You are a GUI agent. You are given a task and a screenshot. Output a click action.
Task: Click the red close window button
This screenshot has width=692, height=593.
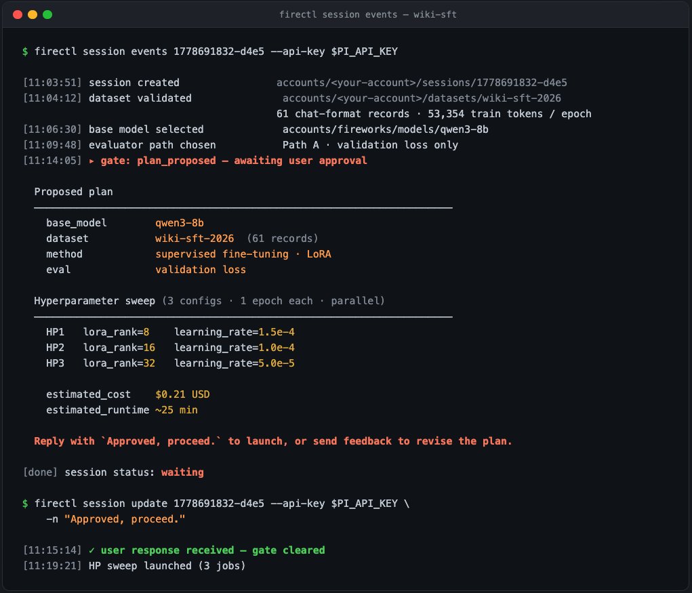point(18,14)
